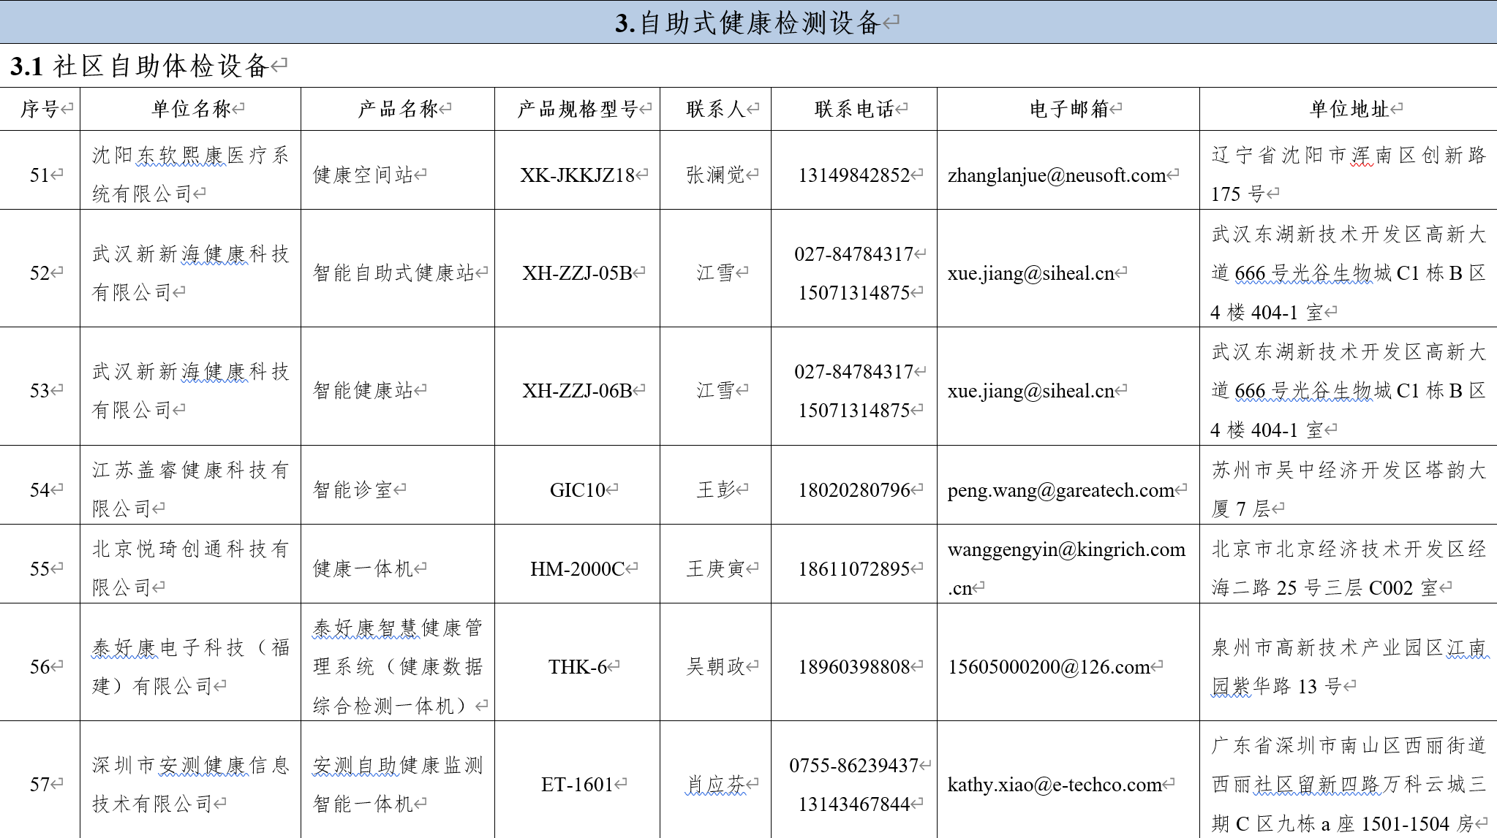Click model THK-6
This screenshot has width=1497, height=838.
pyautogui.click(x=578, y=667)
